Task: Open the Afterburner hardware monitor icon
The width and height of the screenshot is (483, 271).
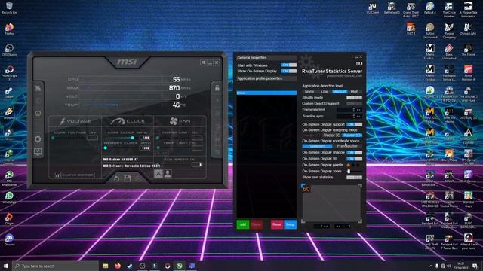Action: (x=38, y=152)
